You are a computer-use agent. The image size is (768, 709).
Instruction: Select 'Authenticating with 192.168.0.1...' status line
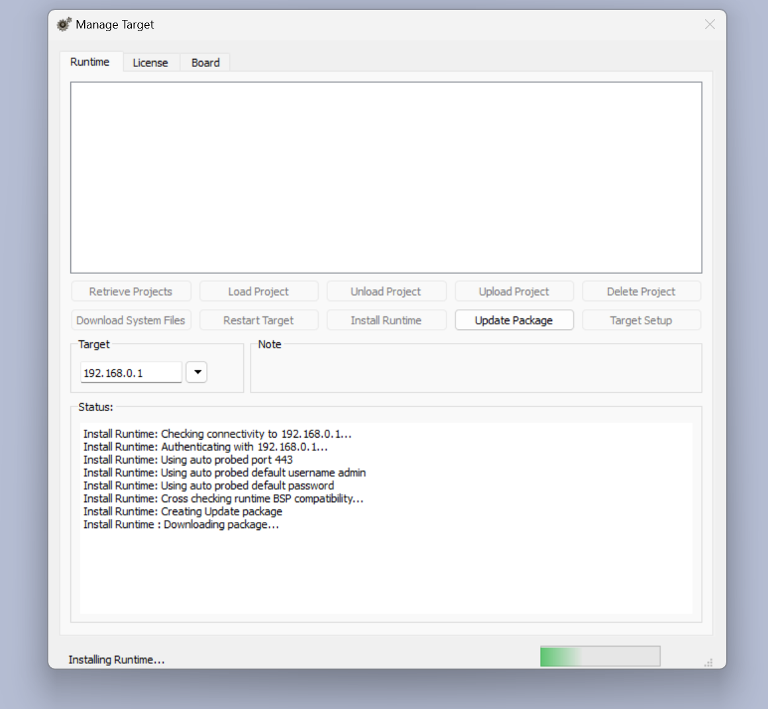pos(205,446)
